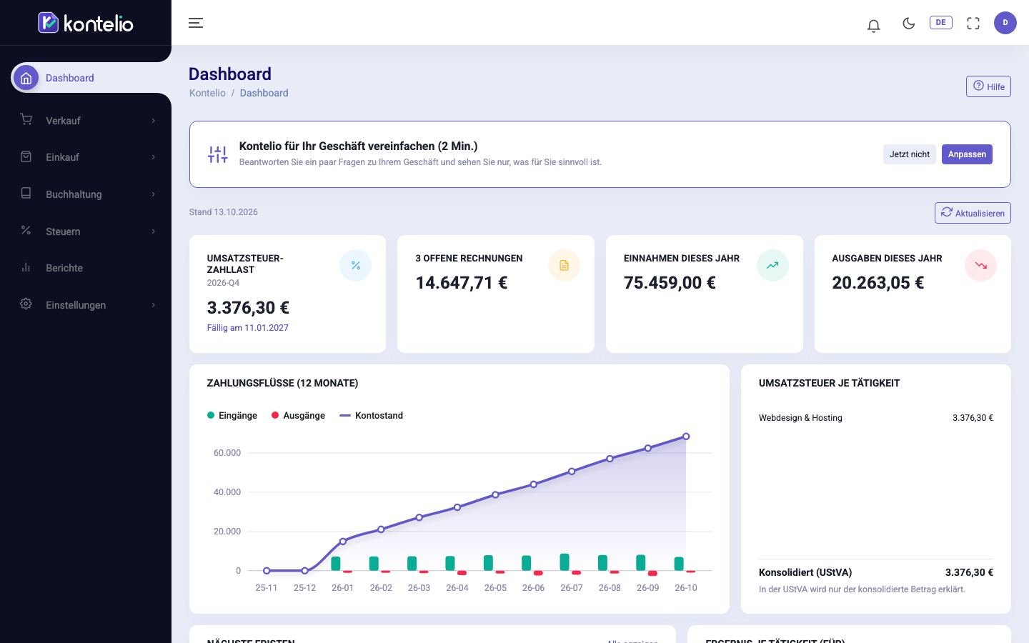
Task: Click the document icon on Offene Rechnungen
Action: tap(564, 265)
